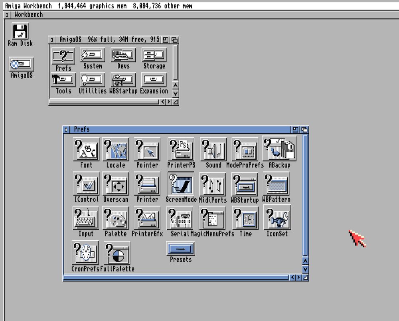Click the Prefs window horizontal scrollbar
Viewport: 399px width, 321px height.
[176, 277]
